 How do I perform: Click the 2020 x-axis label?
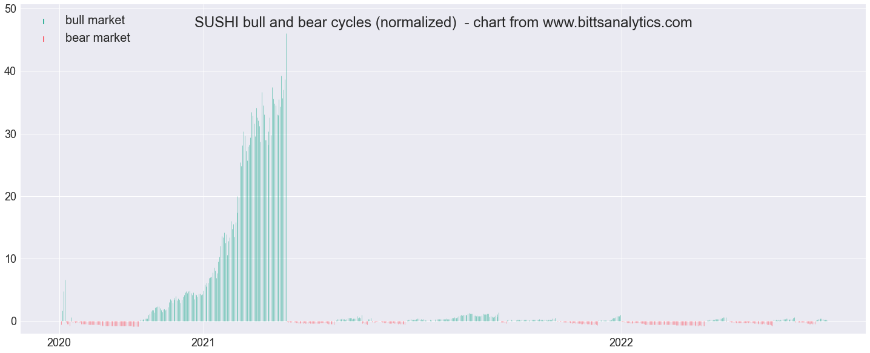(x=59, y=343)
